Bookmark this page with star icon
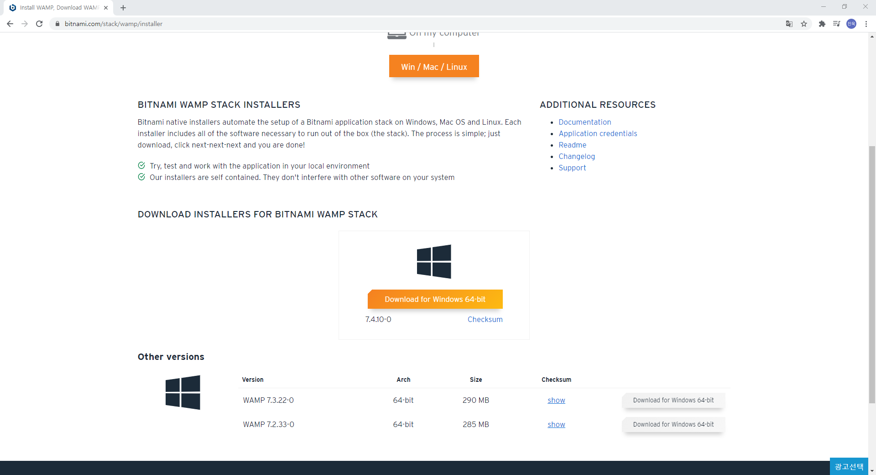This screenshot has width=876, height=475. [804, 24]
